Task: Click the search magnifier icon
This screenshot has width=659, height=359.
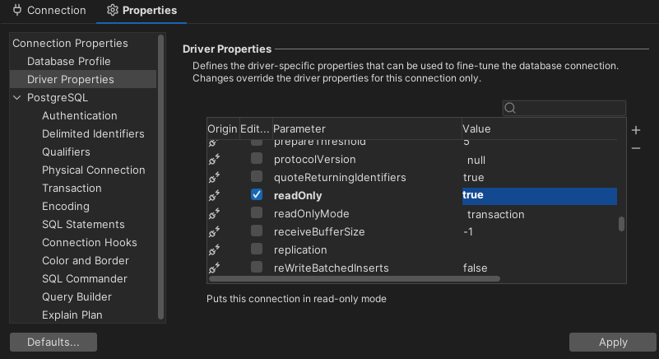Action: [510, 108]
